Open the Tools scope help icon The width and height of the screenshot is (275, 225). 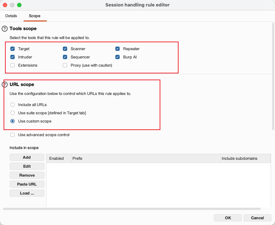coord(5,29)
